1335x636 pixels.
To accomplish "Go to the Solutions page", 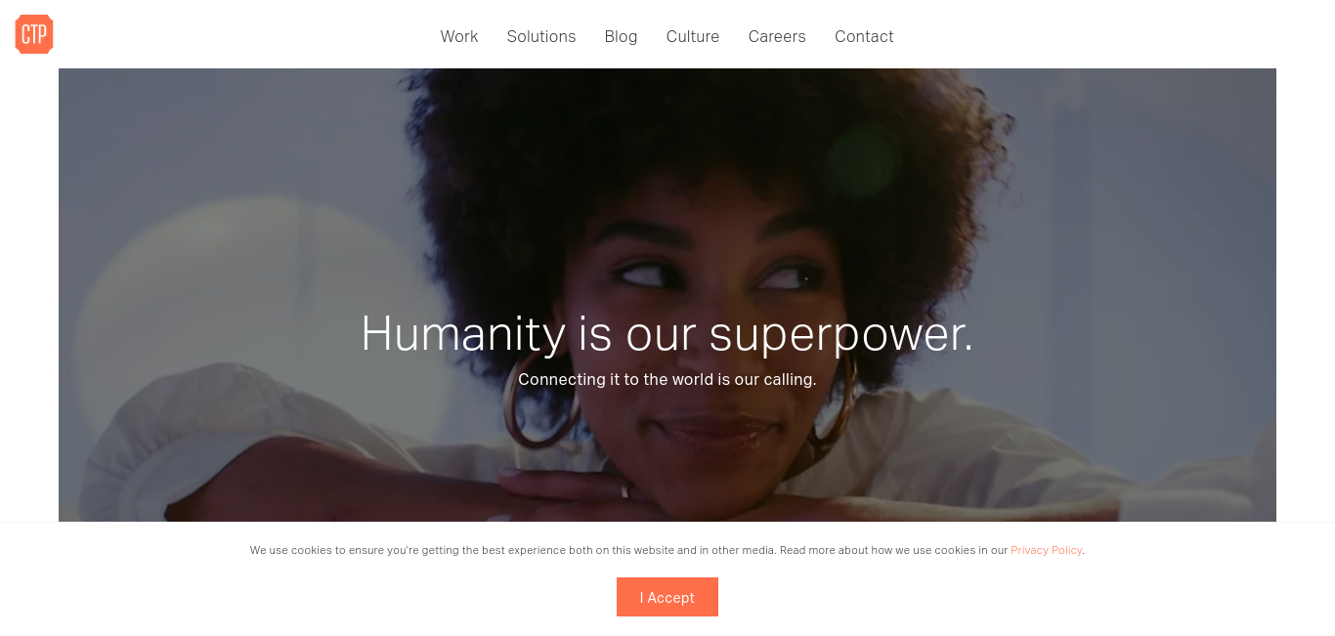I will pos(541,36).
